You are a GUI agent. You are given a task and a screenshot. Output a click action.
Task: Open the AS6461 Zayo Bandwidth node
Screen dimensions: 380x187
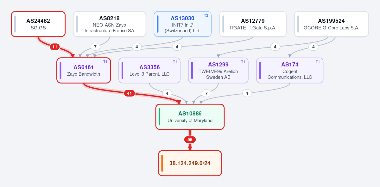[x=84, y=71]
